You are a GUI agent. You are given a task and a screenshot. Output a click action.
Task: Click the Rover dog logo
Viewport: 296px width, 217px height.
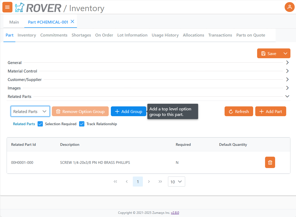tap(19, 8)
